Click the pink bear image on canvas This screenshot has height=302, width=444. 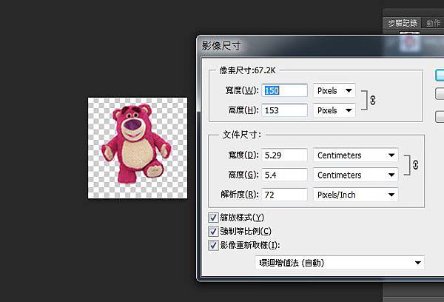click(136, 144)
